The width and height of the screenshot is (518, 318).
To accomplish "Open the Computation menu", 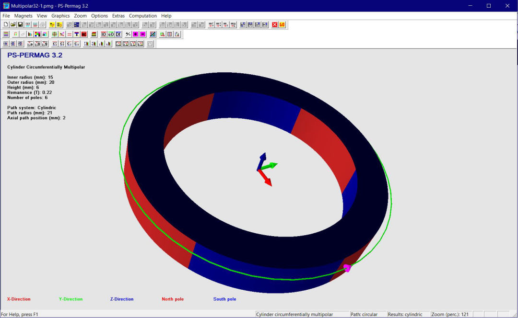I will (x=142, y=16).
